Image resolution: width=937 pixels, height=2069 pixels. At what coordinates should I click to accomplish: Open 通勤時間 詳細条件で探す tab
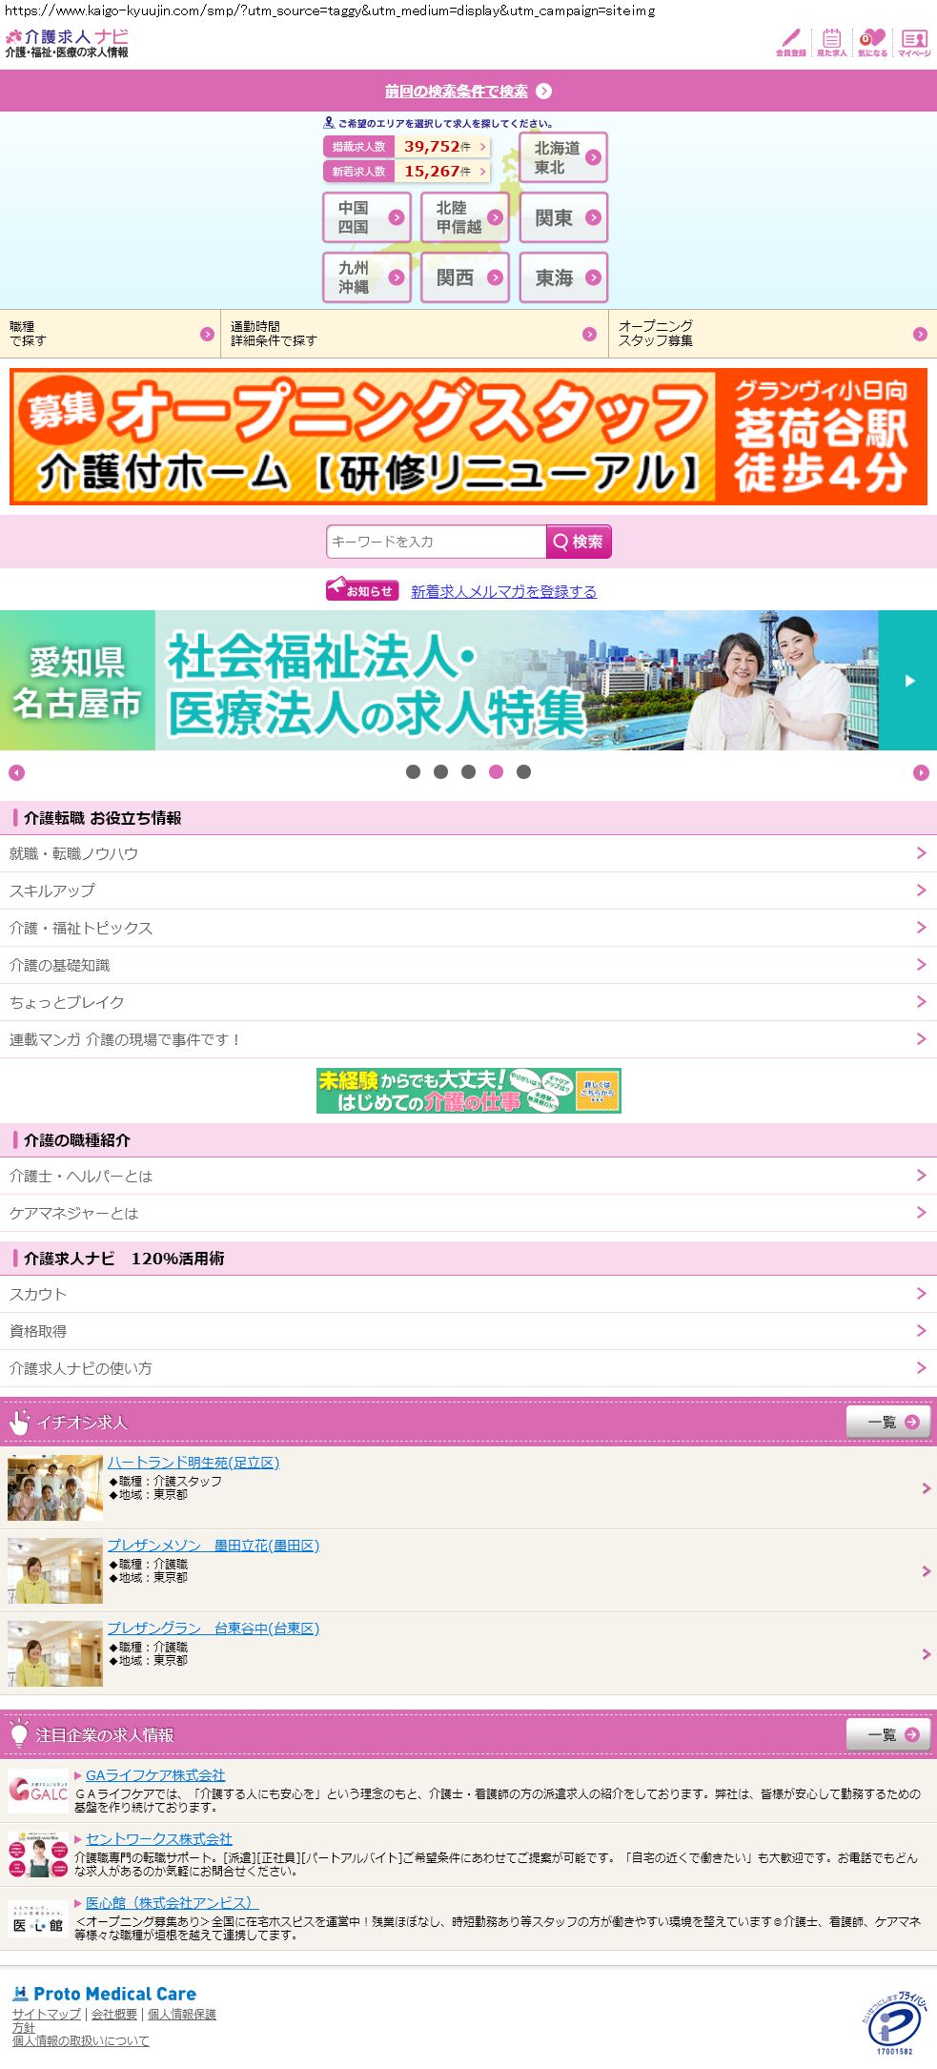415,334
